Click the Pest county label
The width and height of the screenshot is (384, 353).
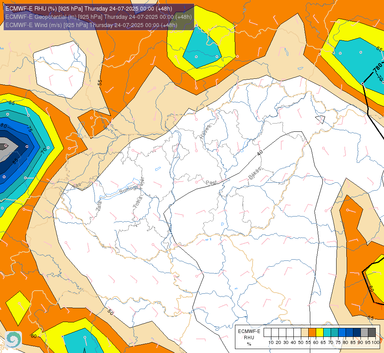pyautogui.click(x=211, y=182)
